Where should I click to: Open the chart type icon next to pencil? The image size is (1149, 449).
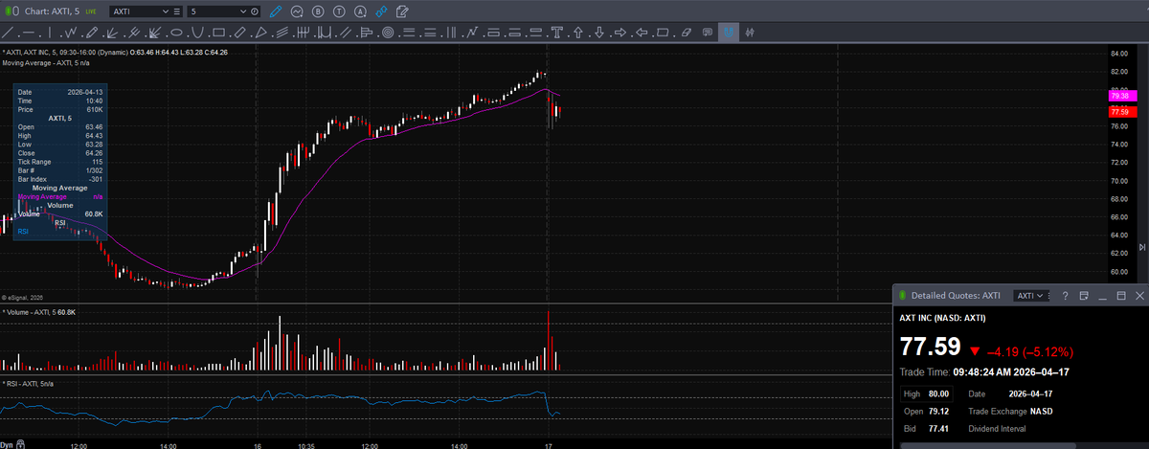[297, 11]
